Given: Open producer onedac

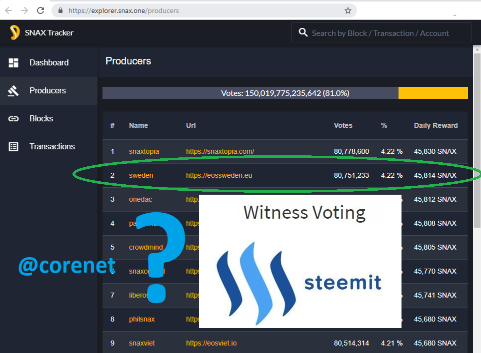Looking at the screenshot, I should pyautogui.click(x=140, y=199).
